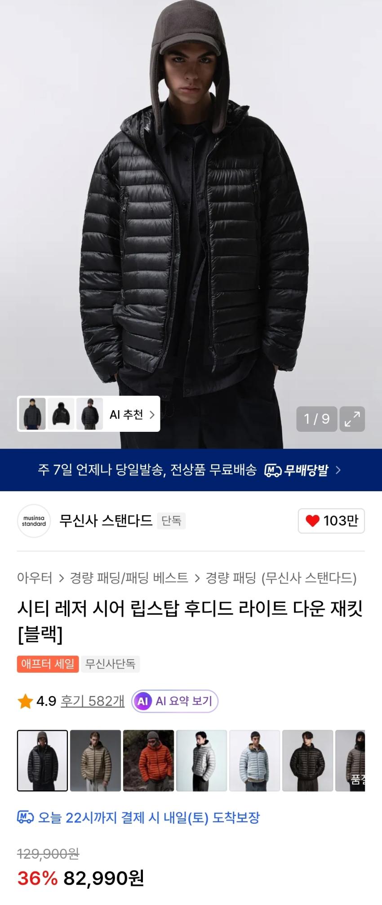This screenshot has width=382, height=905.
Task: Select the beige jacket color option
Action: (95, 761)
